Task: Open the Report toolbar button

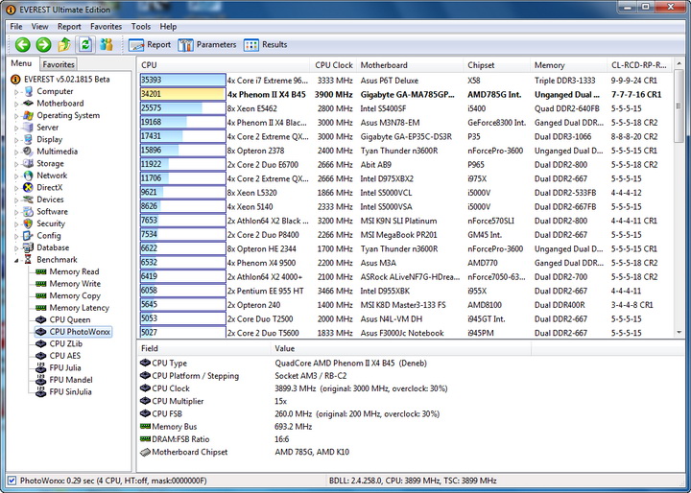Action: (150, 44)
